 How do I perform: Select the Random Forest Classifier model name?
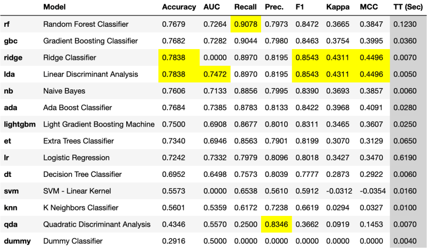coord(86,24)
